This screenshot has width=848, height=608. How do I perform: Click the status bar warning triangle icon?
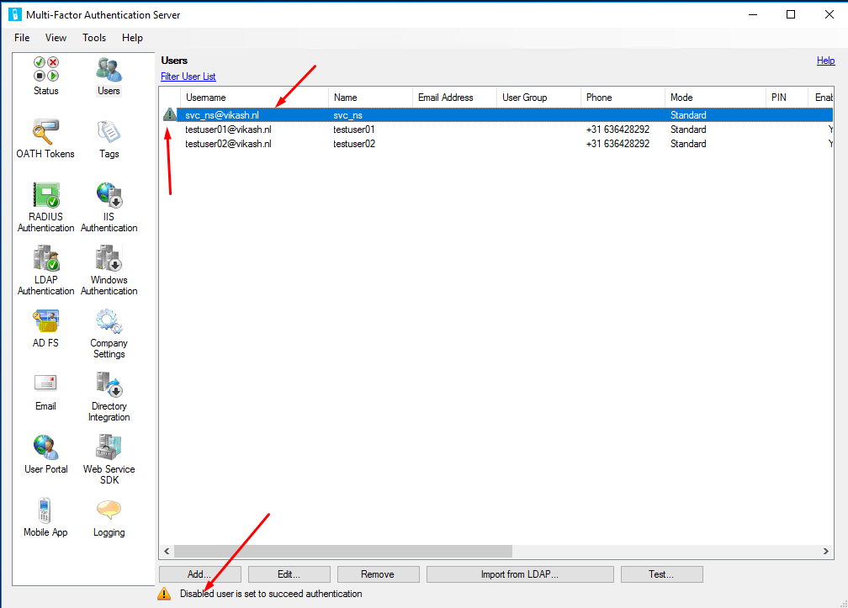pos(164,594)
